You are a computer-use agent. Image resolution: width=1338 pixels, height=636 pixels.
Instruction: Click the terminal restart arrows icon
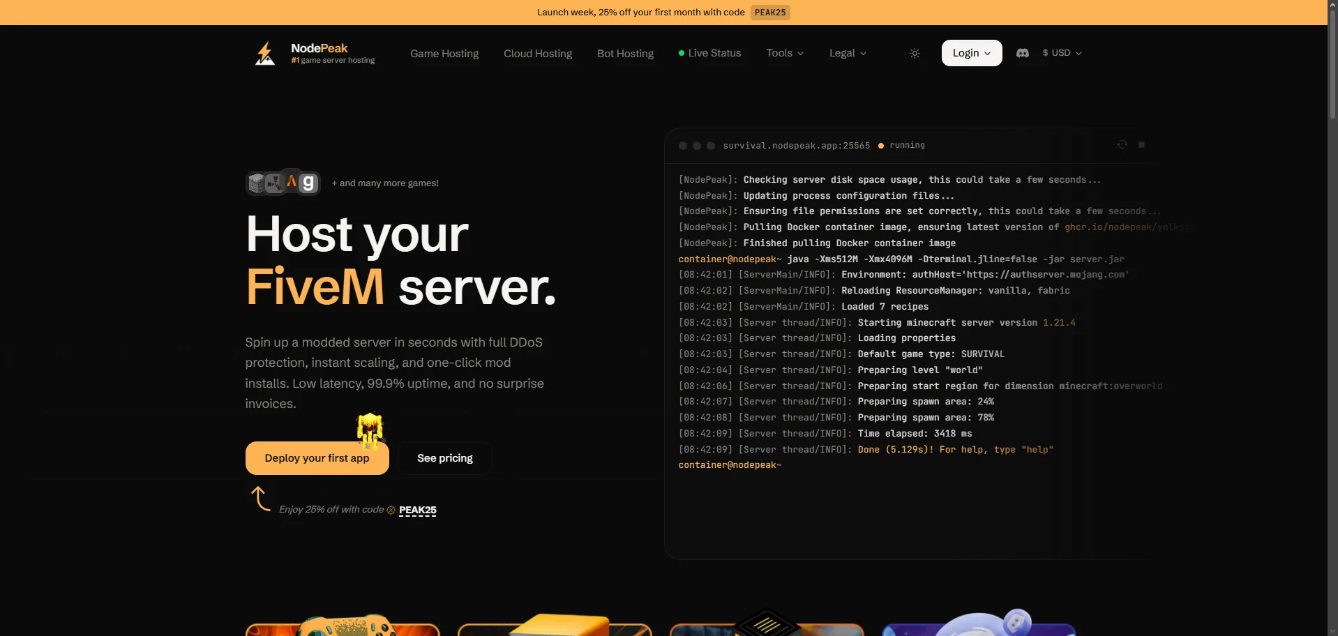pyautogui.click(x=1122, y=144)
